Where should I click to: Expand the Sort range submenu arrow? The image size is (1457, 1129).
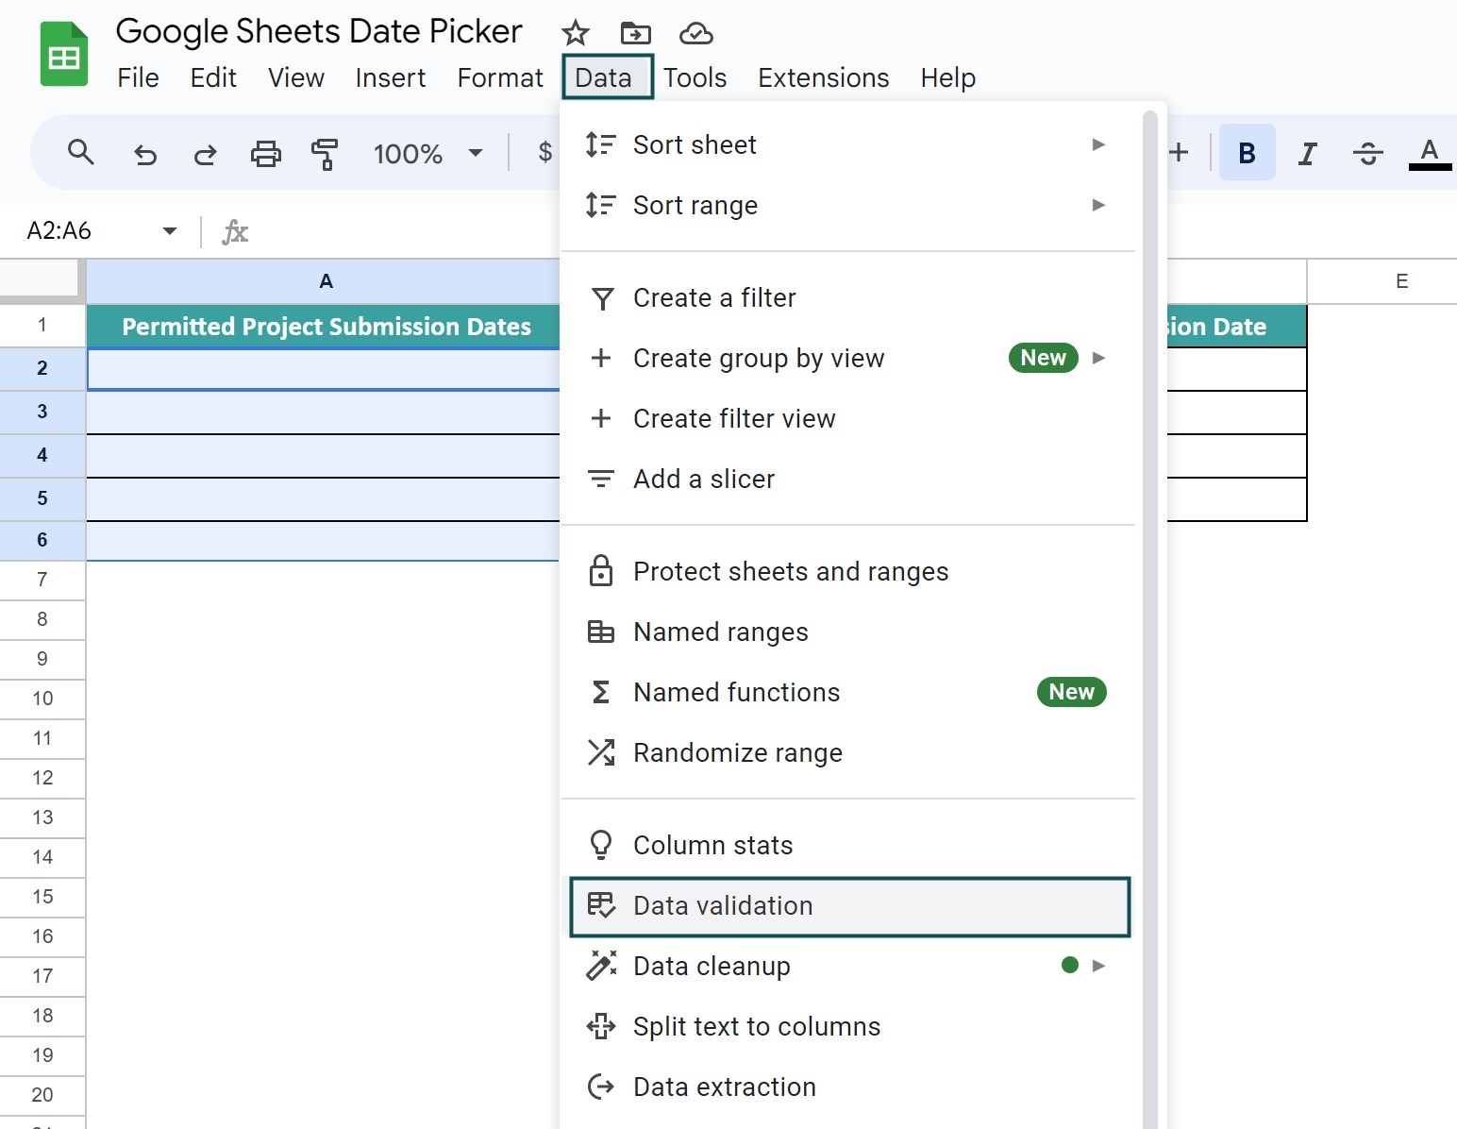[x=1098, y=205]
